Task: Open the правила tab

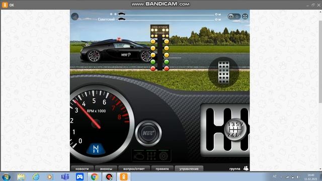Action: [x=162, y=169]
